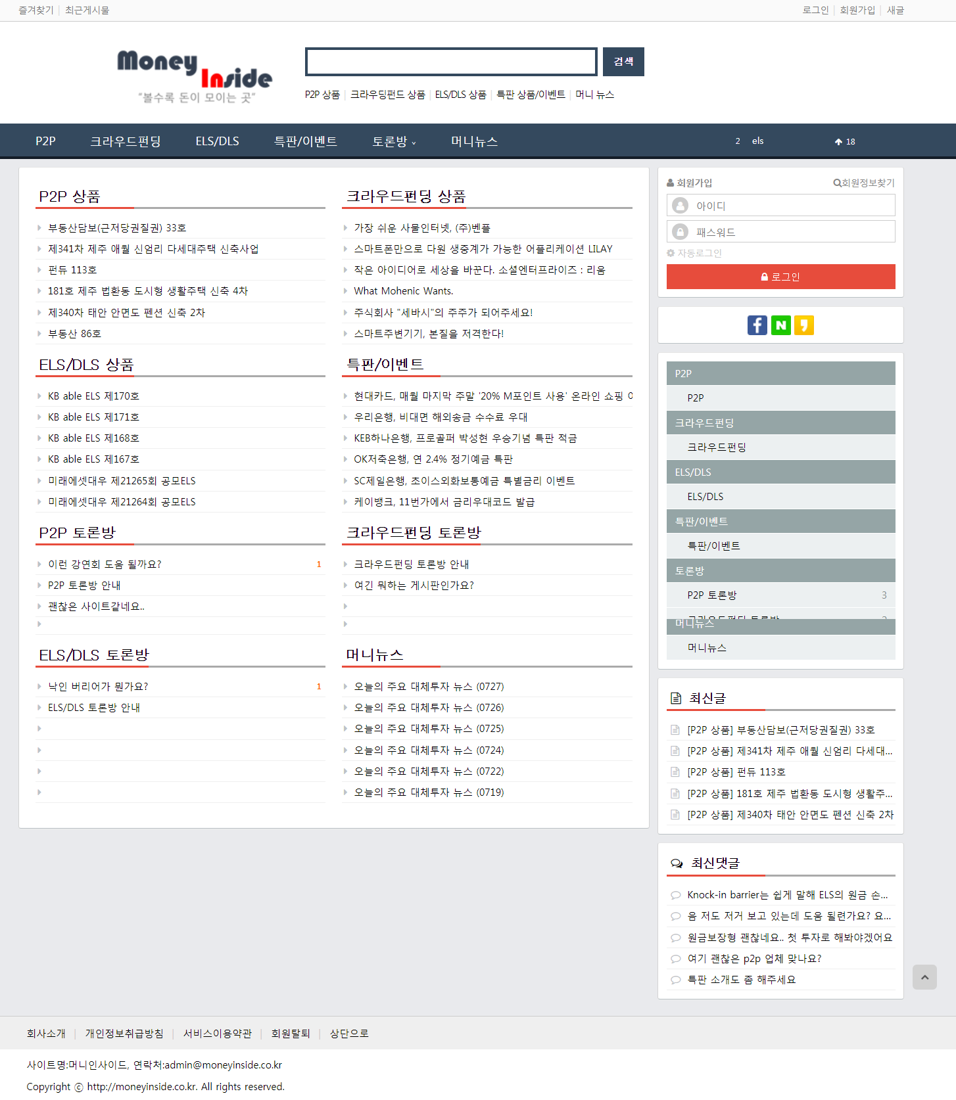Open 회원정보찾기 with magnifier icon
The image size is (956, 1100).
863,183
